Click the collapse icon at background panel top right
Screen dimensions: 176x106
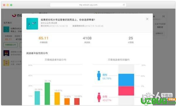(163, 16)
